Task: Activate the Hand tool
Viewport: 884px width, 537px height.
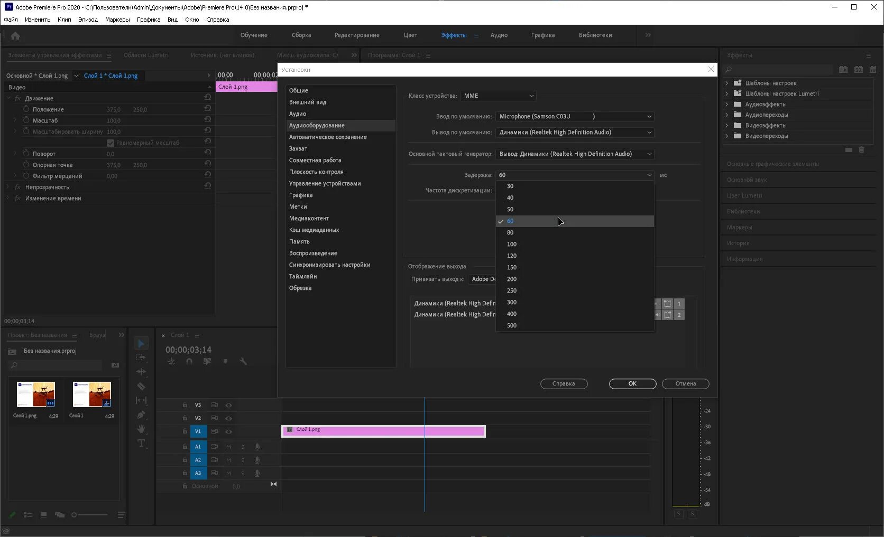Action: pos(141,428)
